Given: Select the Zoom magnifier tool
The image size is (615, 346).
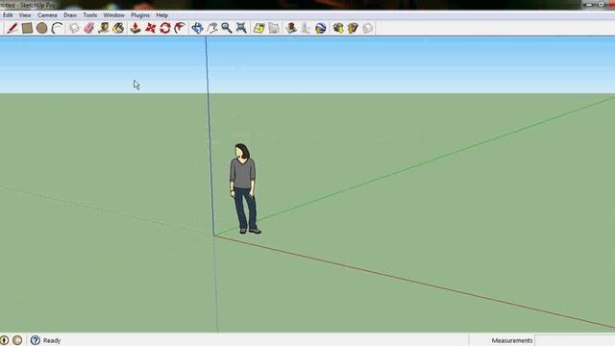Looking at the screenshot, I should 227,28.
